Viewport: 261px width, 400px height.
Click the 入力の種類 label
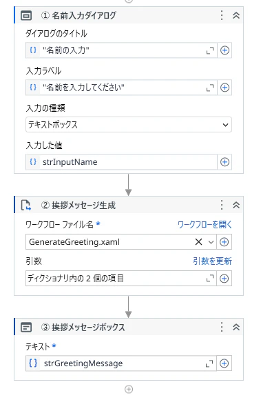click(x=45, y=108)
